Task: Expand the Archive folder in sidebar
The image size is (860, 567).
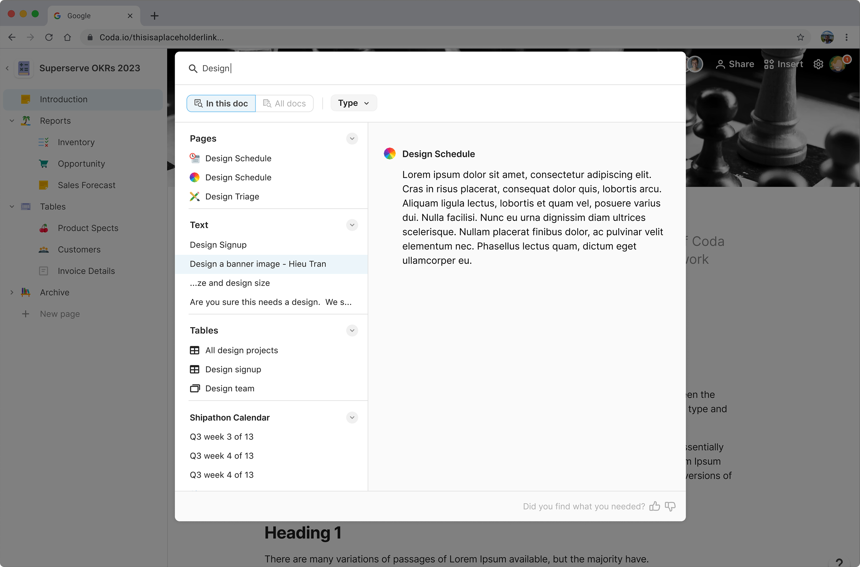Action: [12, 292]
